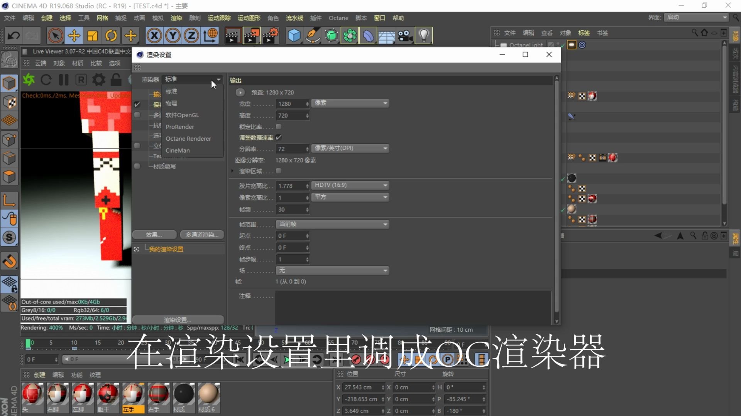The width and height of the screenshot is (741, 416).
Task: Click the 效果... button
Action: tap(154, 235)
